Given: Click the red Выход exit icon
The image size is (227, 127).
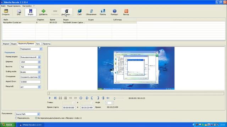Looking at the screenshot, I should 126,12.
